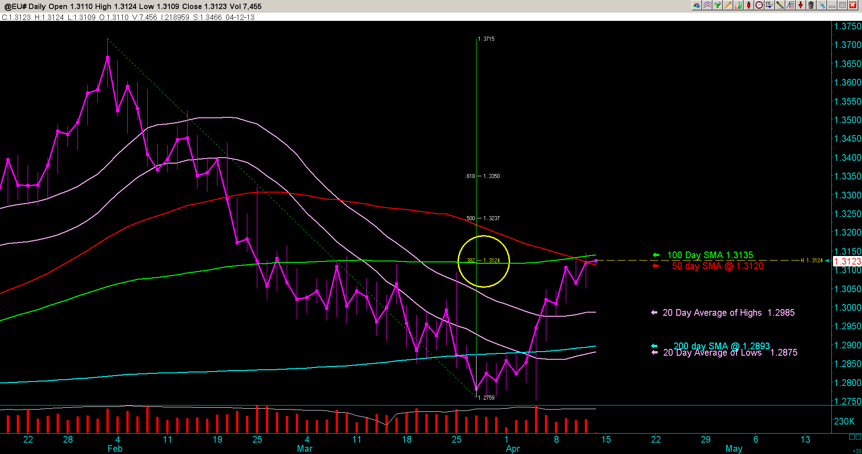Image resolution: width=862 pixels, height=454 pixels.
Task: Click the Fibonacci lines tool icon
Action: (790, 5)
